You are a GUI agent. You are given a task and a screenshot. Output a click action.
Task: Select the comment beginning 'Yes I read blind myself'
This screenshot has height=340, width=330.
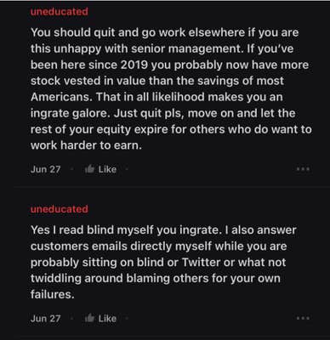(x=163, y=262)
